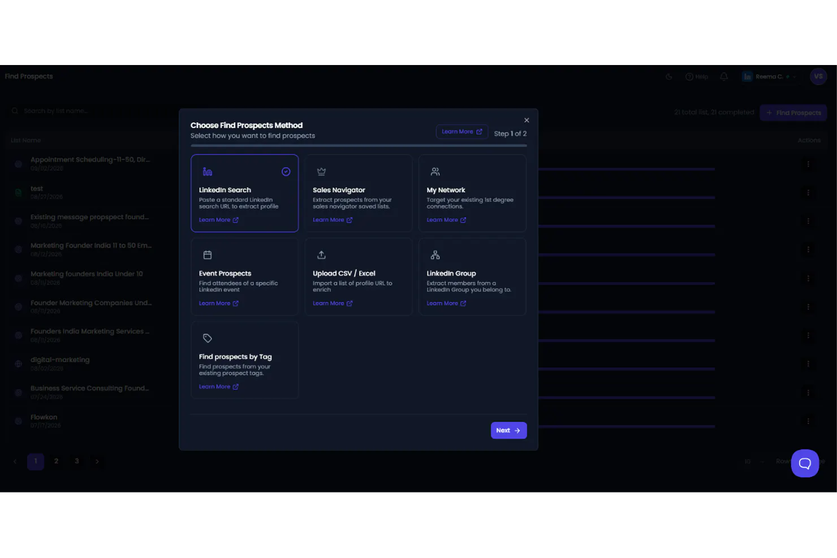Image resolution: width=837 pixels, height=558 pixels.
Task: Open notifications bell
Action: pyautogui.click(x=724, y=77)
